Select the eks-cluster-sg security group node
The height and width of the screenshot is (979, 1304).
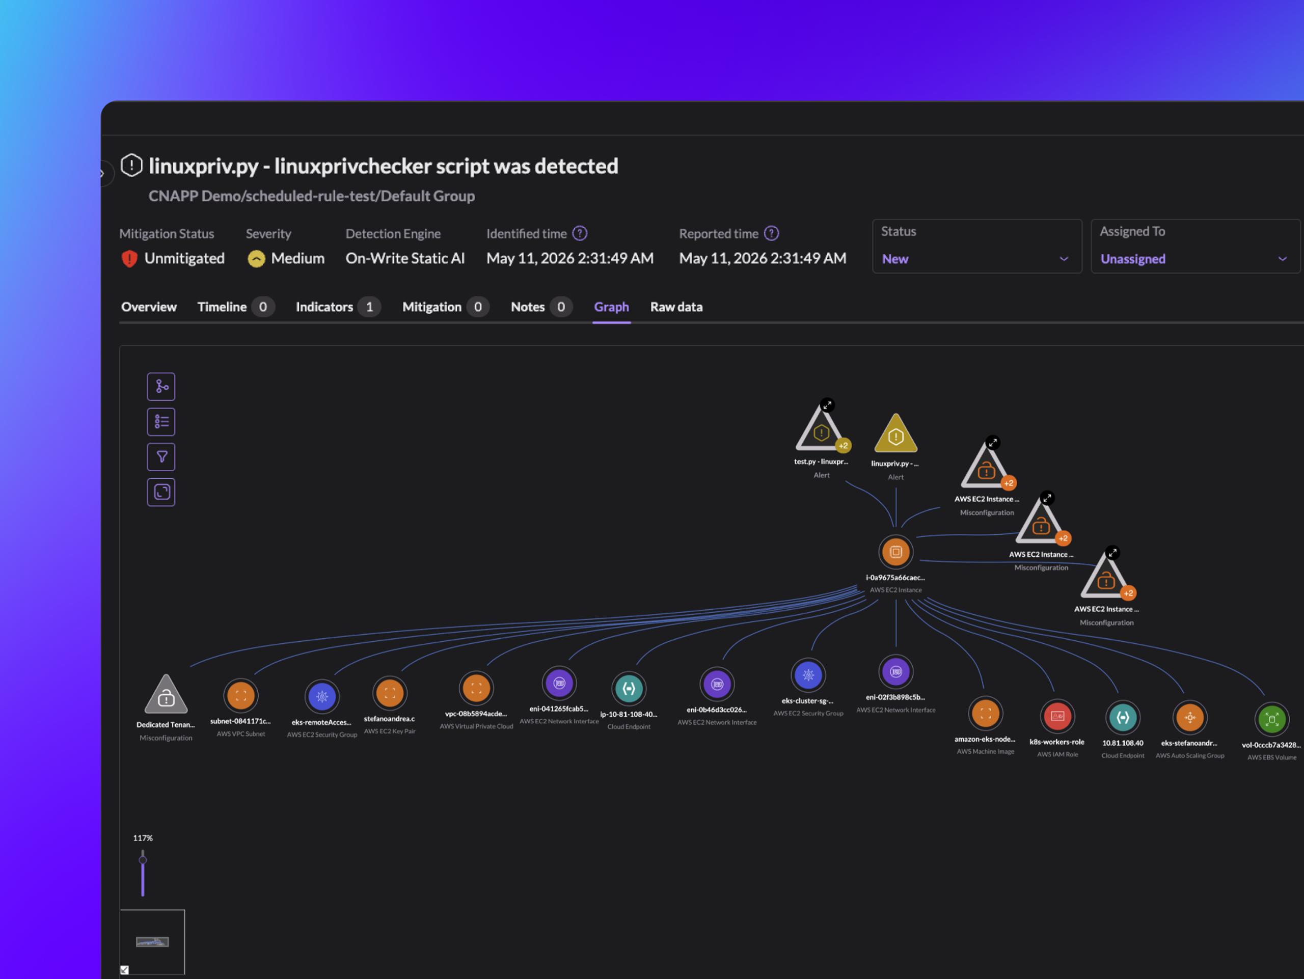(808, 675)
